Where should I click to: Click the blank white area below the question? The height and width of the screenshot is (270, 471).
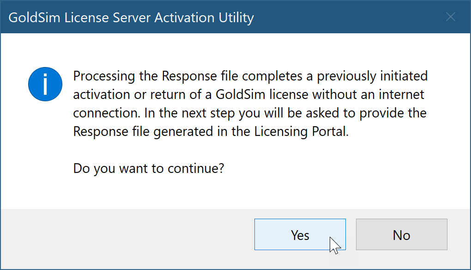[x=235, y=192]
